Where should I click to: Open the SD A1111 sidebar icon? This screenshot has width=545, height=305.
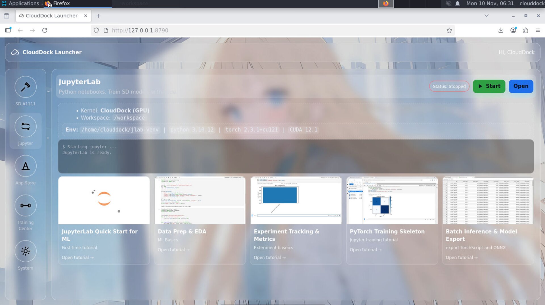(26, 87)
